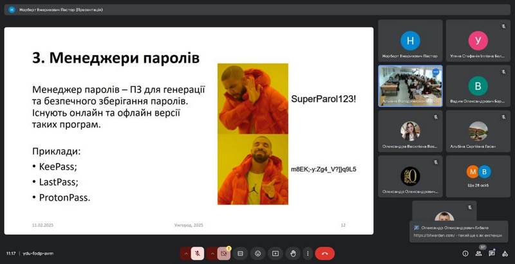Turn on the camera button

(x=223, y=254)
